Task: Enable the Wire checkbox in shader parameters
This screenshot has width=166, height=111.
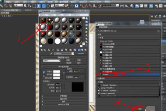Action: pos(65,60)
